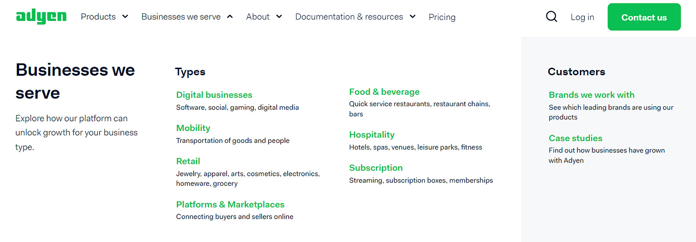Open the Subscription link

coord(376,168)
